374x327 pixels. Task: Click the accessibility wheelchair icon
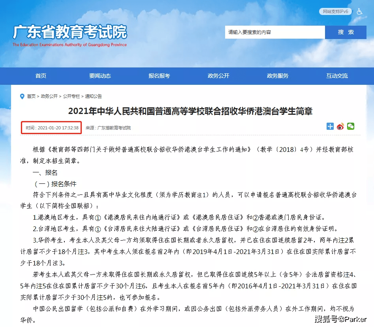click(359, 11)
